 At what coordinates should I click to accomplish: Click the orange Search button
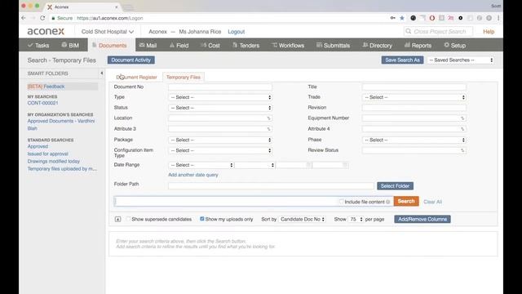click(x=406, y=201)
